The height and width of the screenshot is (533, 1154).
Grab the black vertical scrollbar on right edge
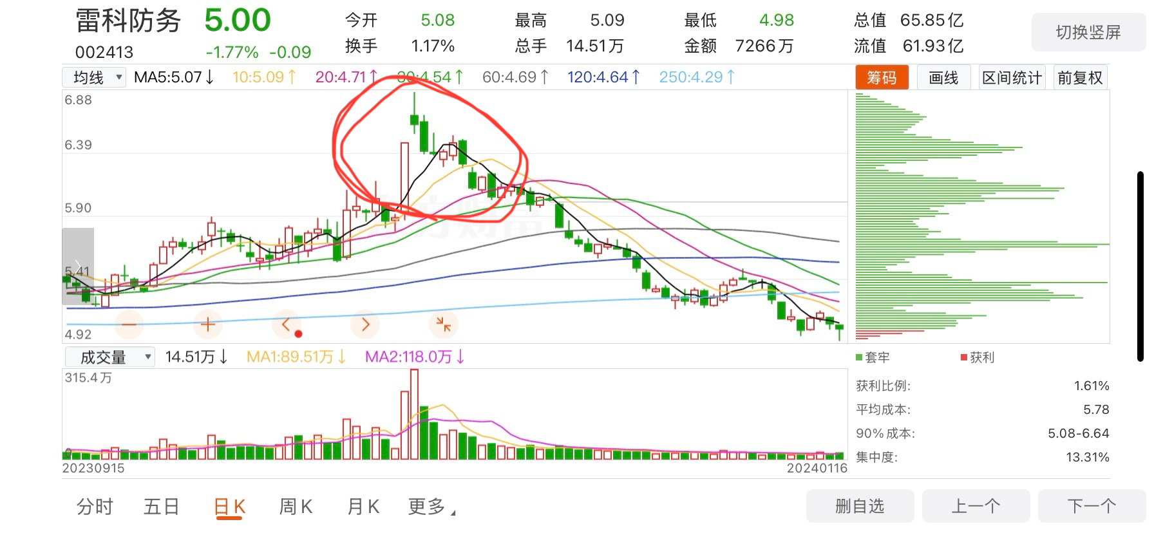click(x=1140, y=266)
